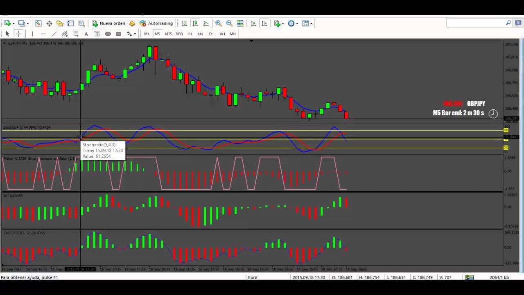The width and height of the screenshot is (524, 295).
Task: Click the Euro profile in status bar
Action: (x=253, y=277)
